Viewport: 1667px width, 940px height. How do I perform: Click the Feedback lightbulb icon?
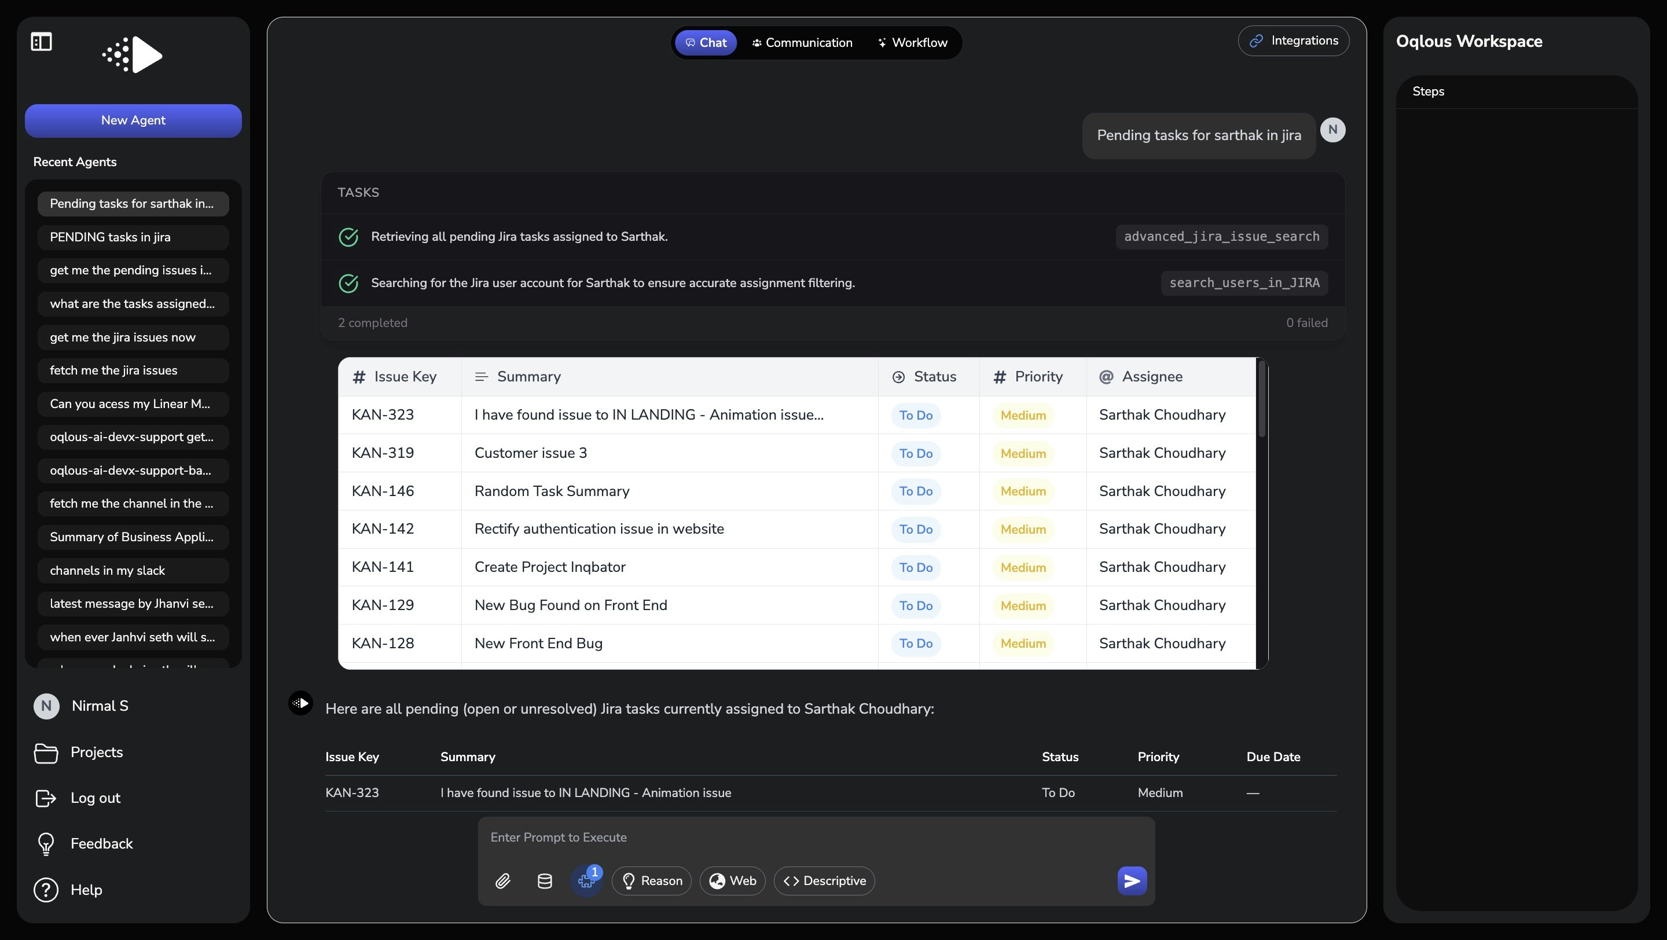[x=46, y=843]
